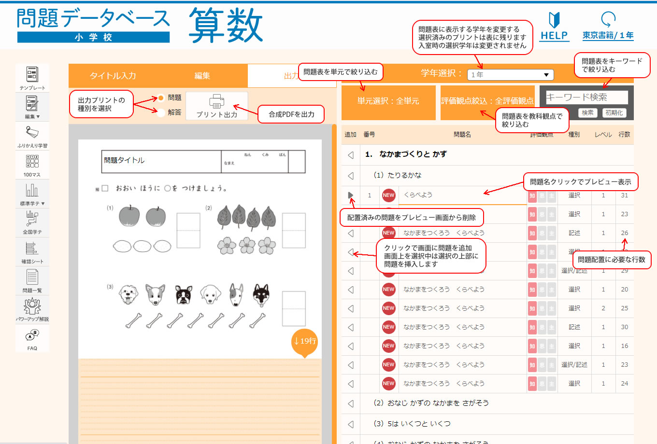Viewport: 657px width, 444px height.
Task: Select the 問題 radio button
Action: click(x=161, y=98)
